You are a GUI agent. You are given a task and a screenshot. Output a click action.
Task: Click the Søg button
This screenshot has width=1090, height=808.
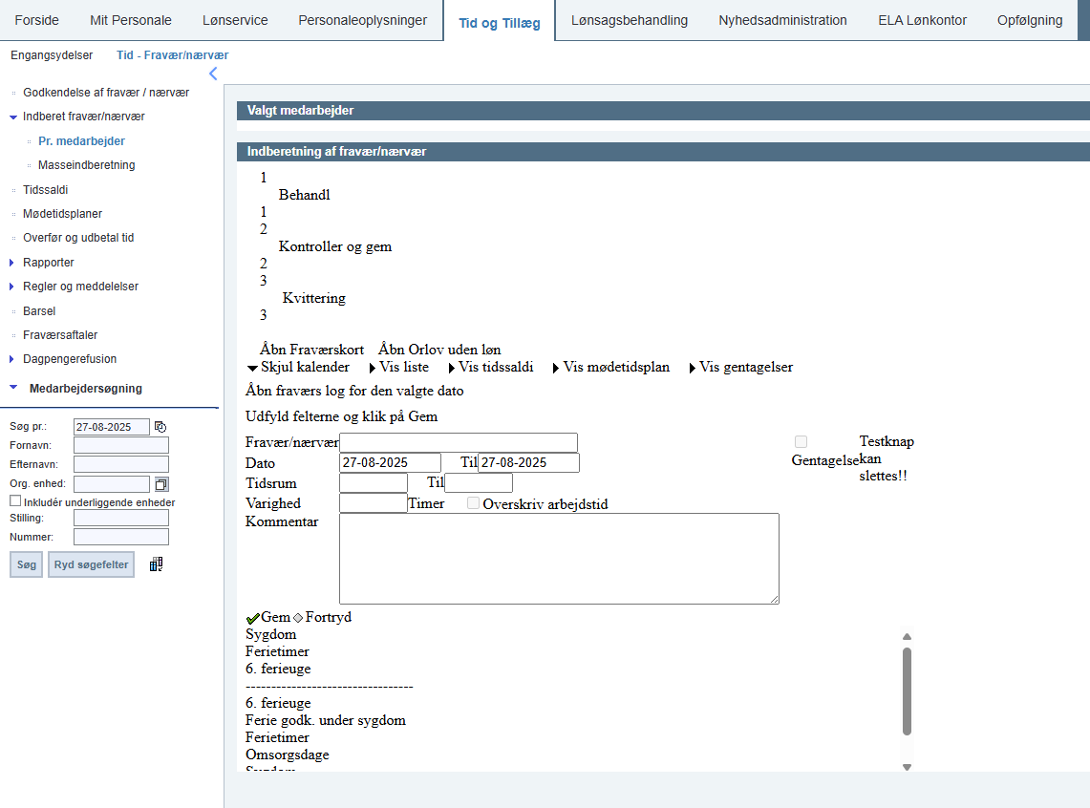pyautogui.click(x=27, y=564)
